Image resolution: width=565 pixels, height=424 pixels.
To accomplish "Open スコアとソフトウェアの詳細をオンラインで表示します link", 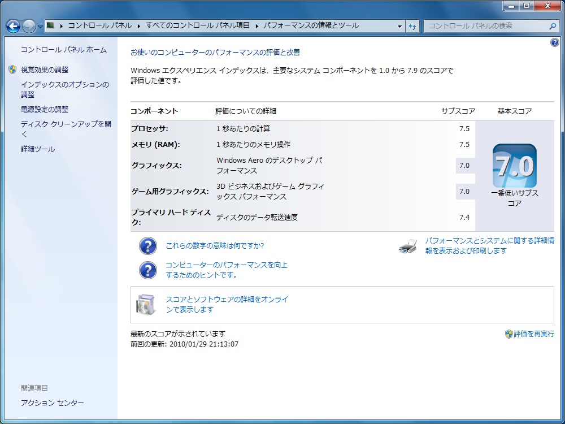I will pyautogui.click(x=227, y=304).
